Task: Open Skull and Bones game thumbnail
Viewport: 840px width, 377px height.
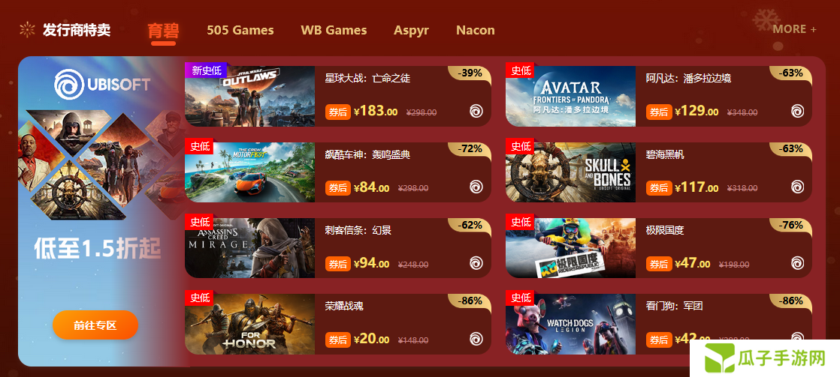Action: coord(570,172)
